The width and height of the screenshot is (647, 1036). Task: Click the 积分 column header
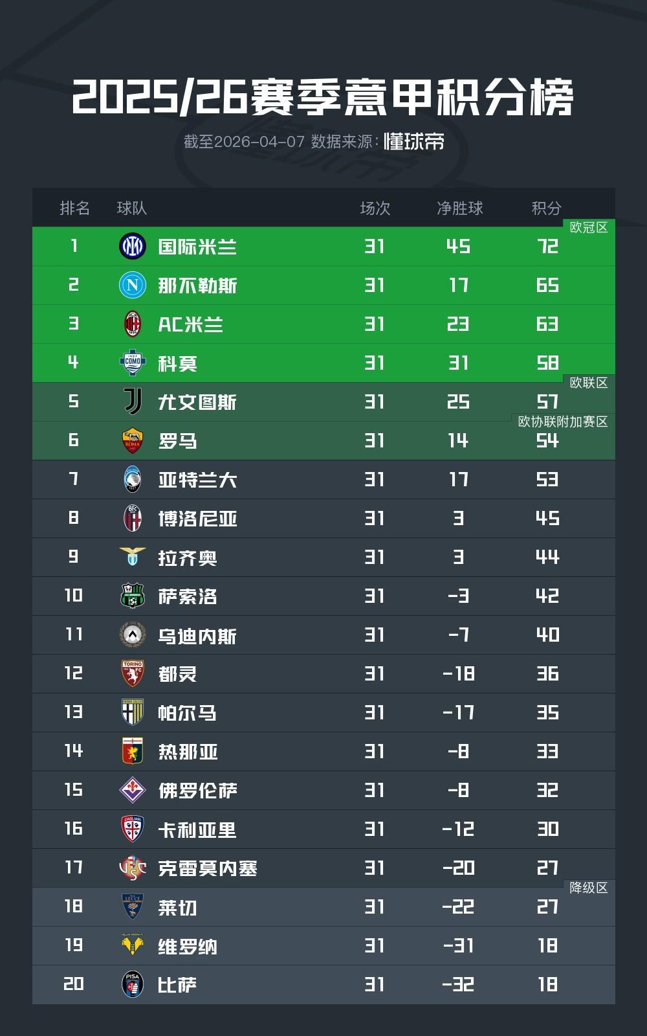click(x=547, y=208)
